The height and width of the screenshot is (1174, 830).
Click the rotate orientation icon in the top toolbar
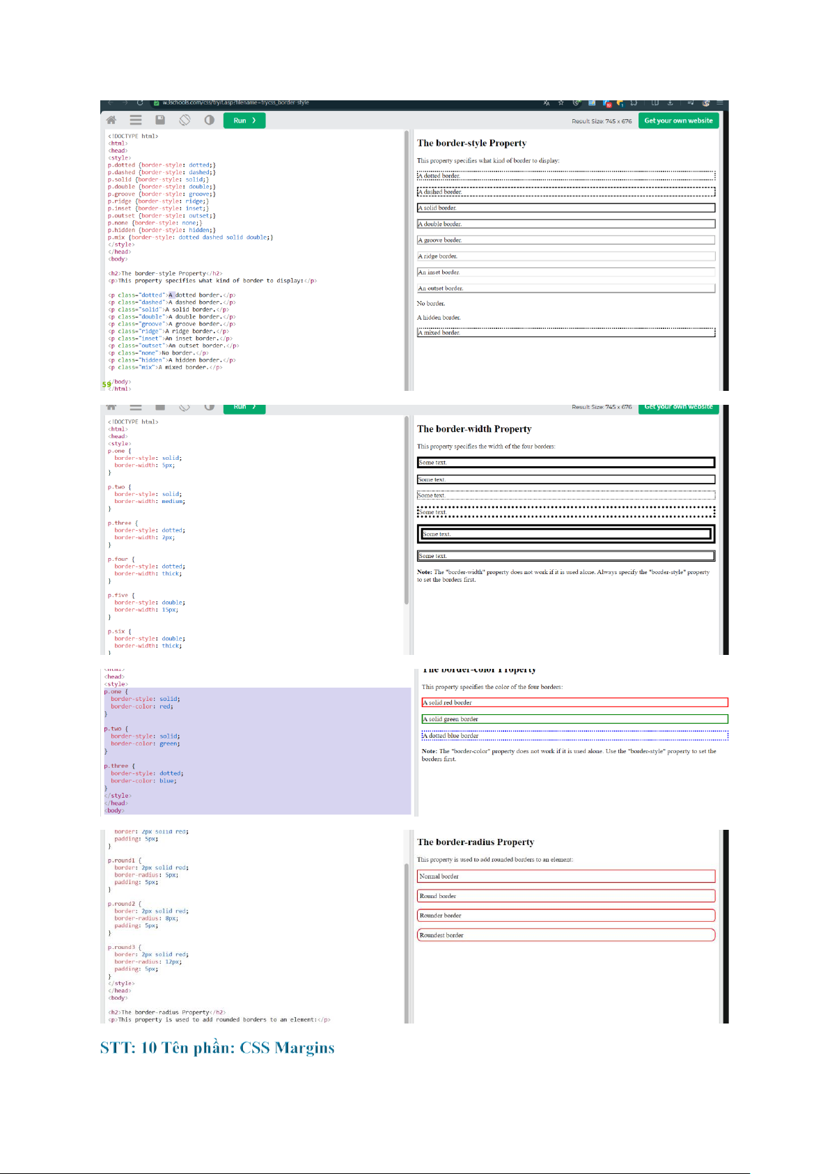coord(185,121)
